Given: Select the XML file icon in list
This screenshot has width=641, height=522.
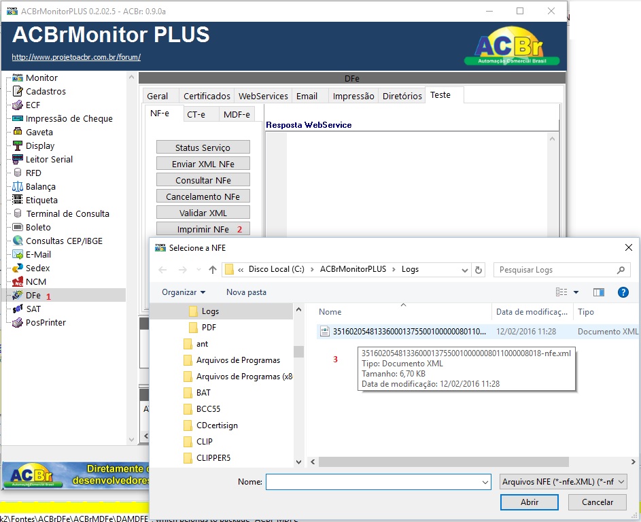Looking at the screenshot, I should point(325,331).
